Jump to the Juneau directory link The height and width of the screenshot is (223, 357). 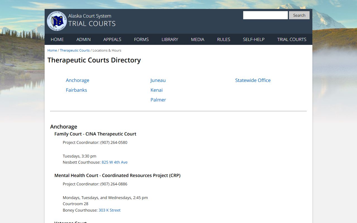[x=158, y=80]
